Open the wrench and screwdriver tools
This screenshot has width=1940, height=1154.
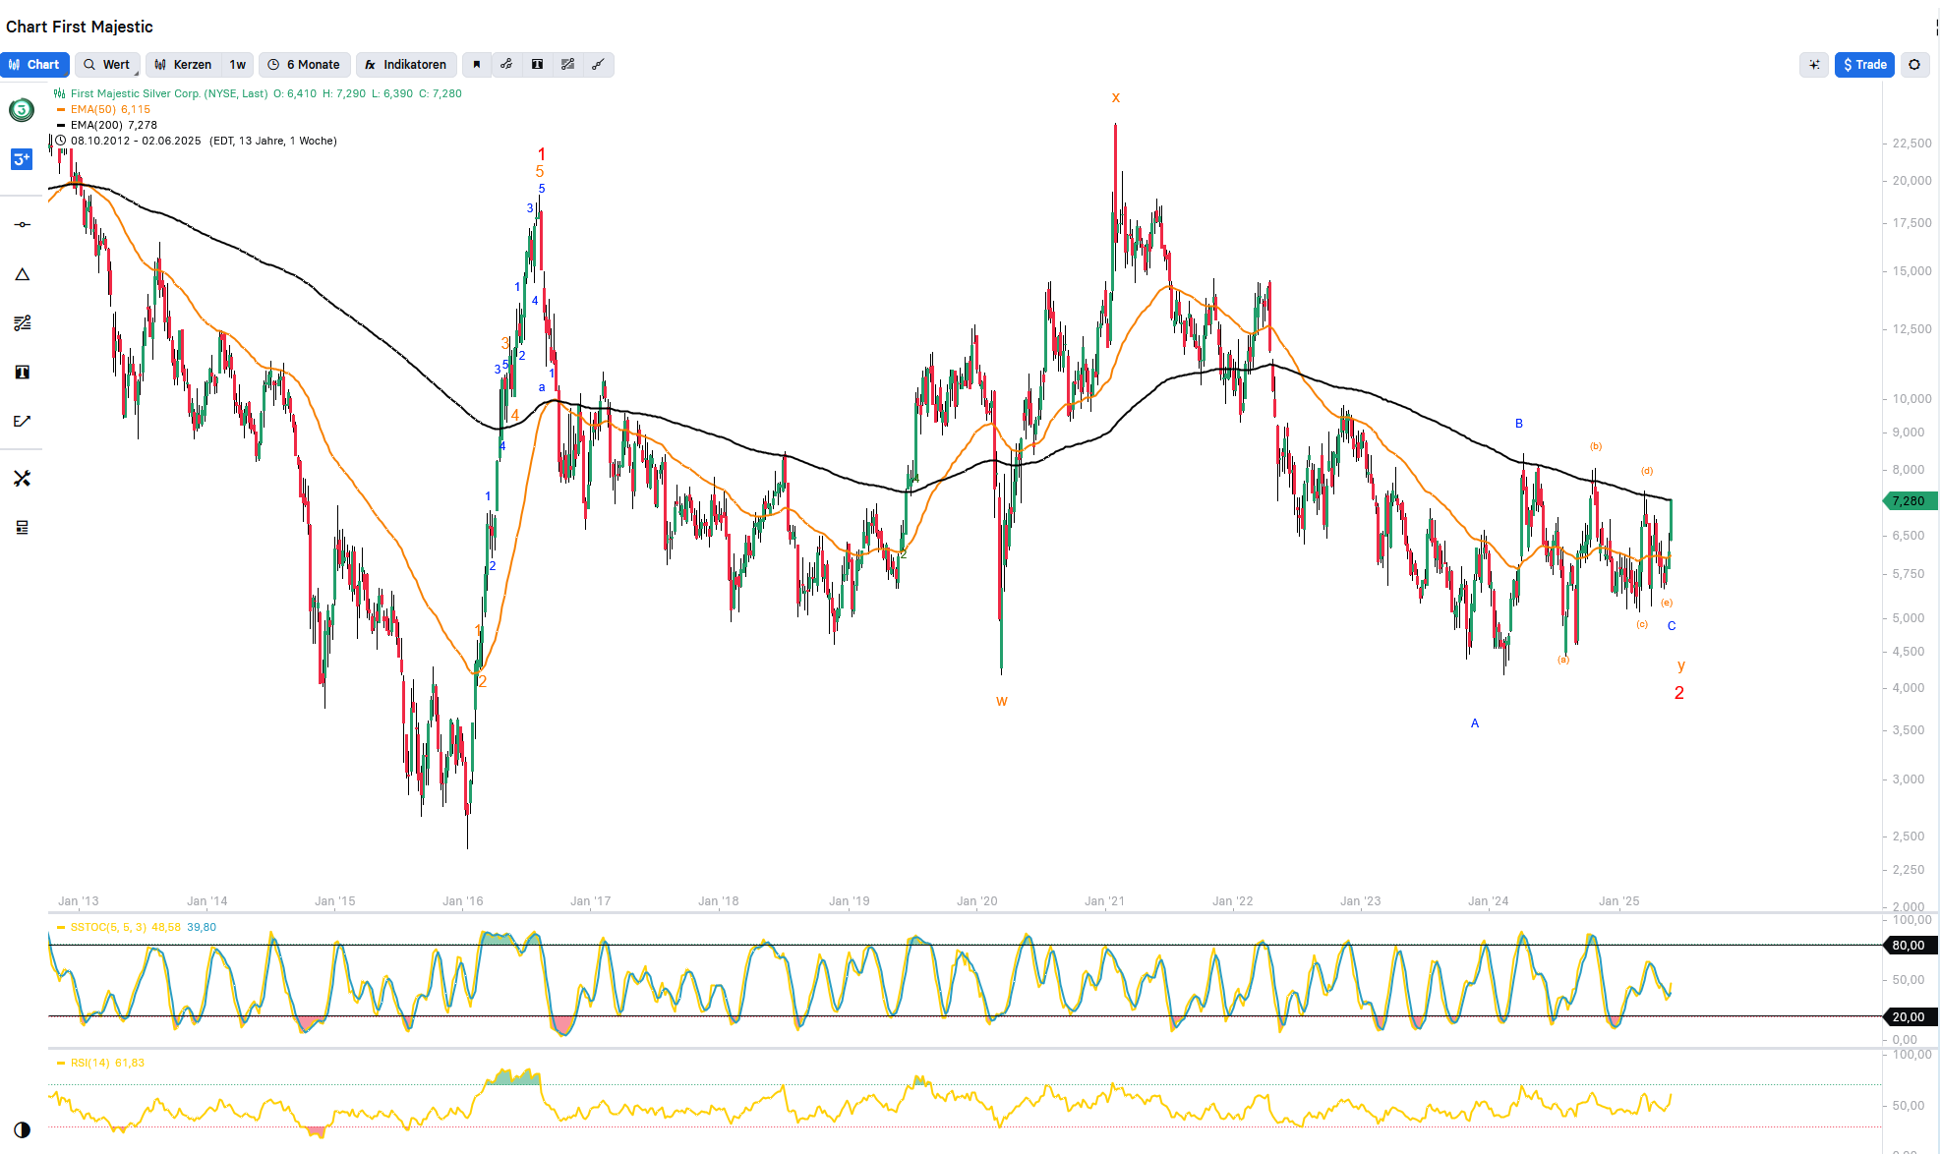coord(22,479)
